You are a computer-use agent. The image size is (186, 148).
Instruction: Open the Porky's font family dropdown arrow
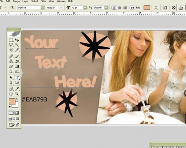[42, 8]
